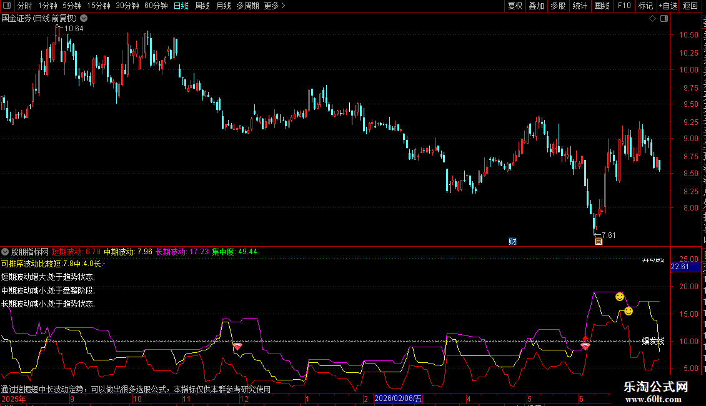Click the upper smiley face on indicator
706x406 pixels.
[x=620, y=297]
